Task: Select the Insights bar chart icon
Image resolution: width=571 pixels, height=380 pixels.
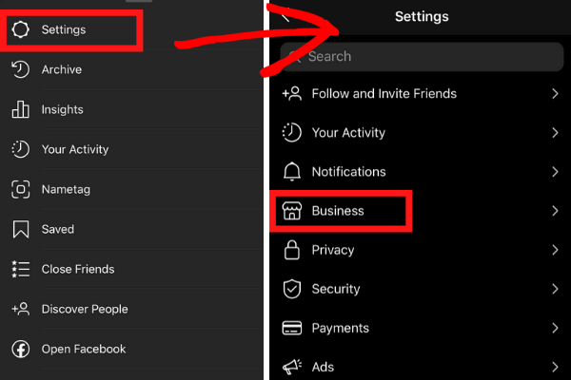Action: tap(20, 109)
